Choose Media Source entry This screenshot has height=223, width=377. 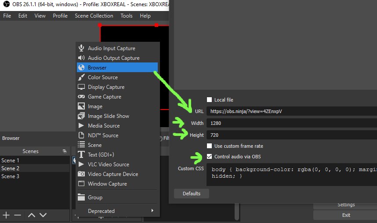tap(117, 125)
